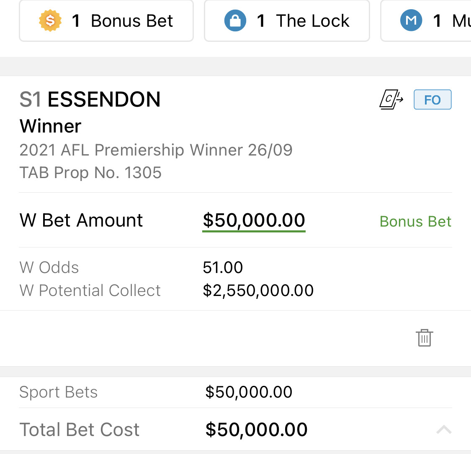The height and width of the screenshot is (454, 471).
Task: Toggle the green Bonus Bet option
Action: (415, 222)
